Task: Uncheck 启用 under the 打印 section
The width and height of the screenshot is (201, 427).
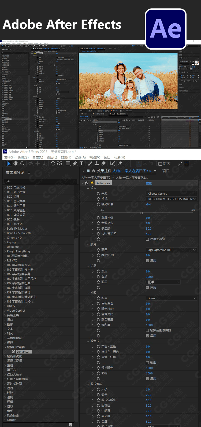Action: coord(147,336)
